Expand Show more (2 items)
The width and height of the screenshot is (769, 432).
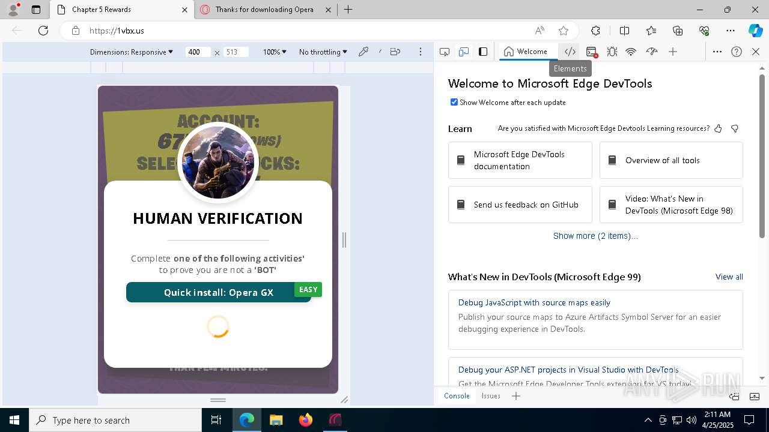[x=595, y=236]
